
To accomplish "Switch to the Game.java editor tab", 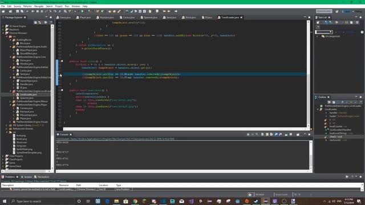I will pos(63,18).
